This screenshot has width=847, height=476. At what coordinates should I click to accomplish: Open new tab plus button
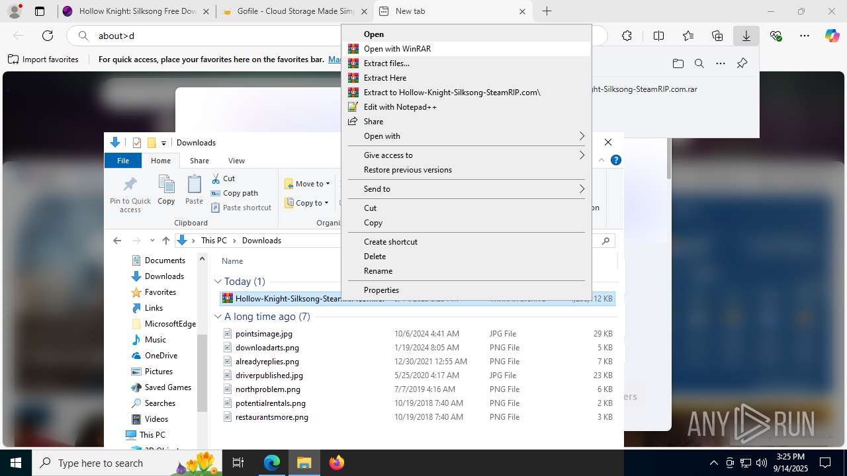[547, 11]
